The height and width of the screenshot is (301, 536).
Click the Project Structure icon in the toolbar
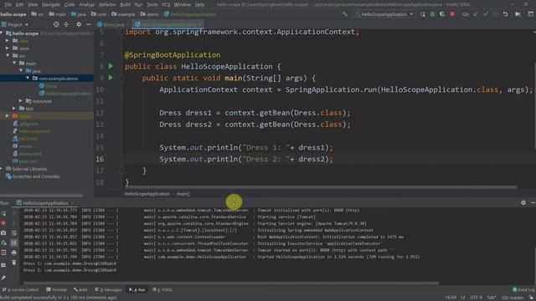(518, 14)
